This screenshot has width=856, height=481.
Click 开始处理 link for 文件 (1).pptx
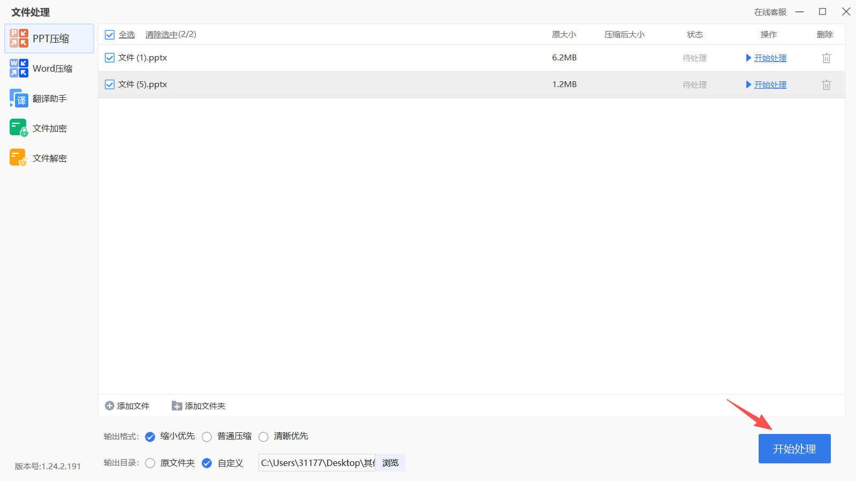pos(770,58)
